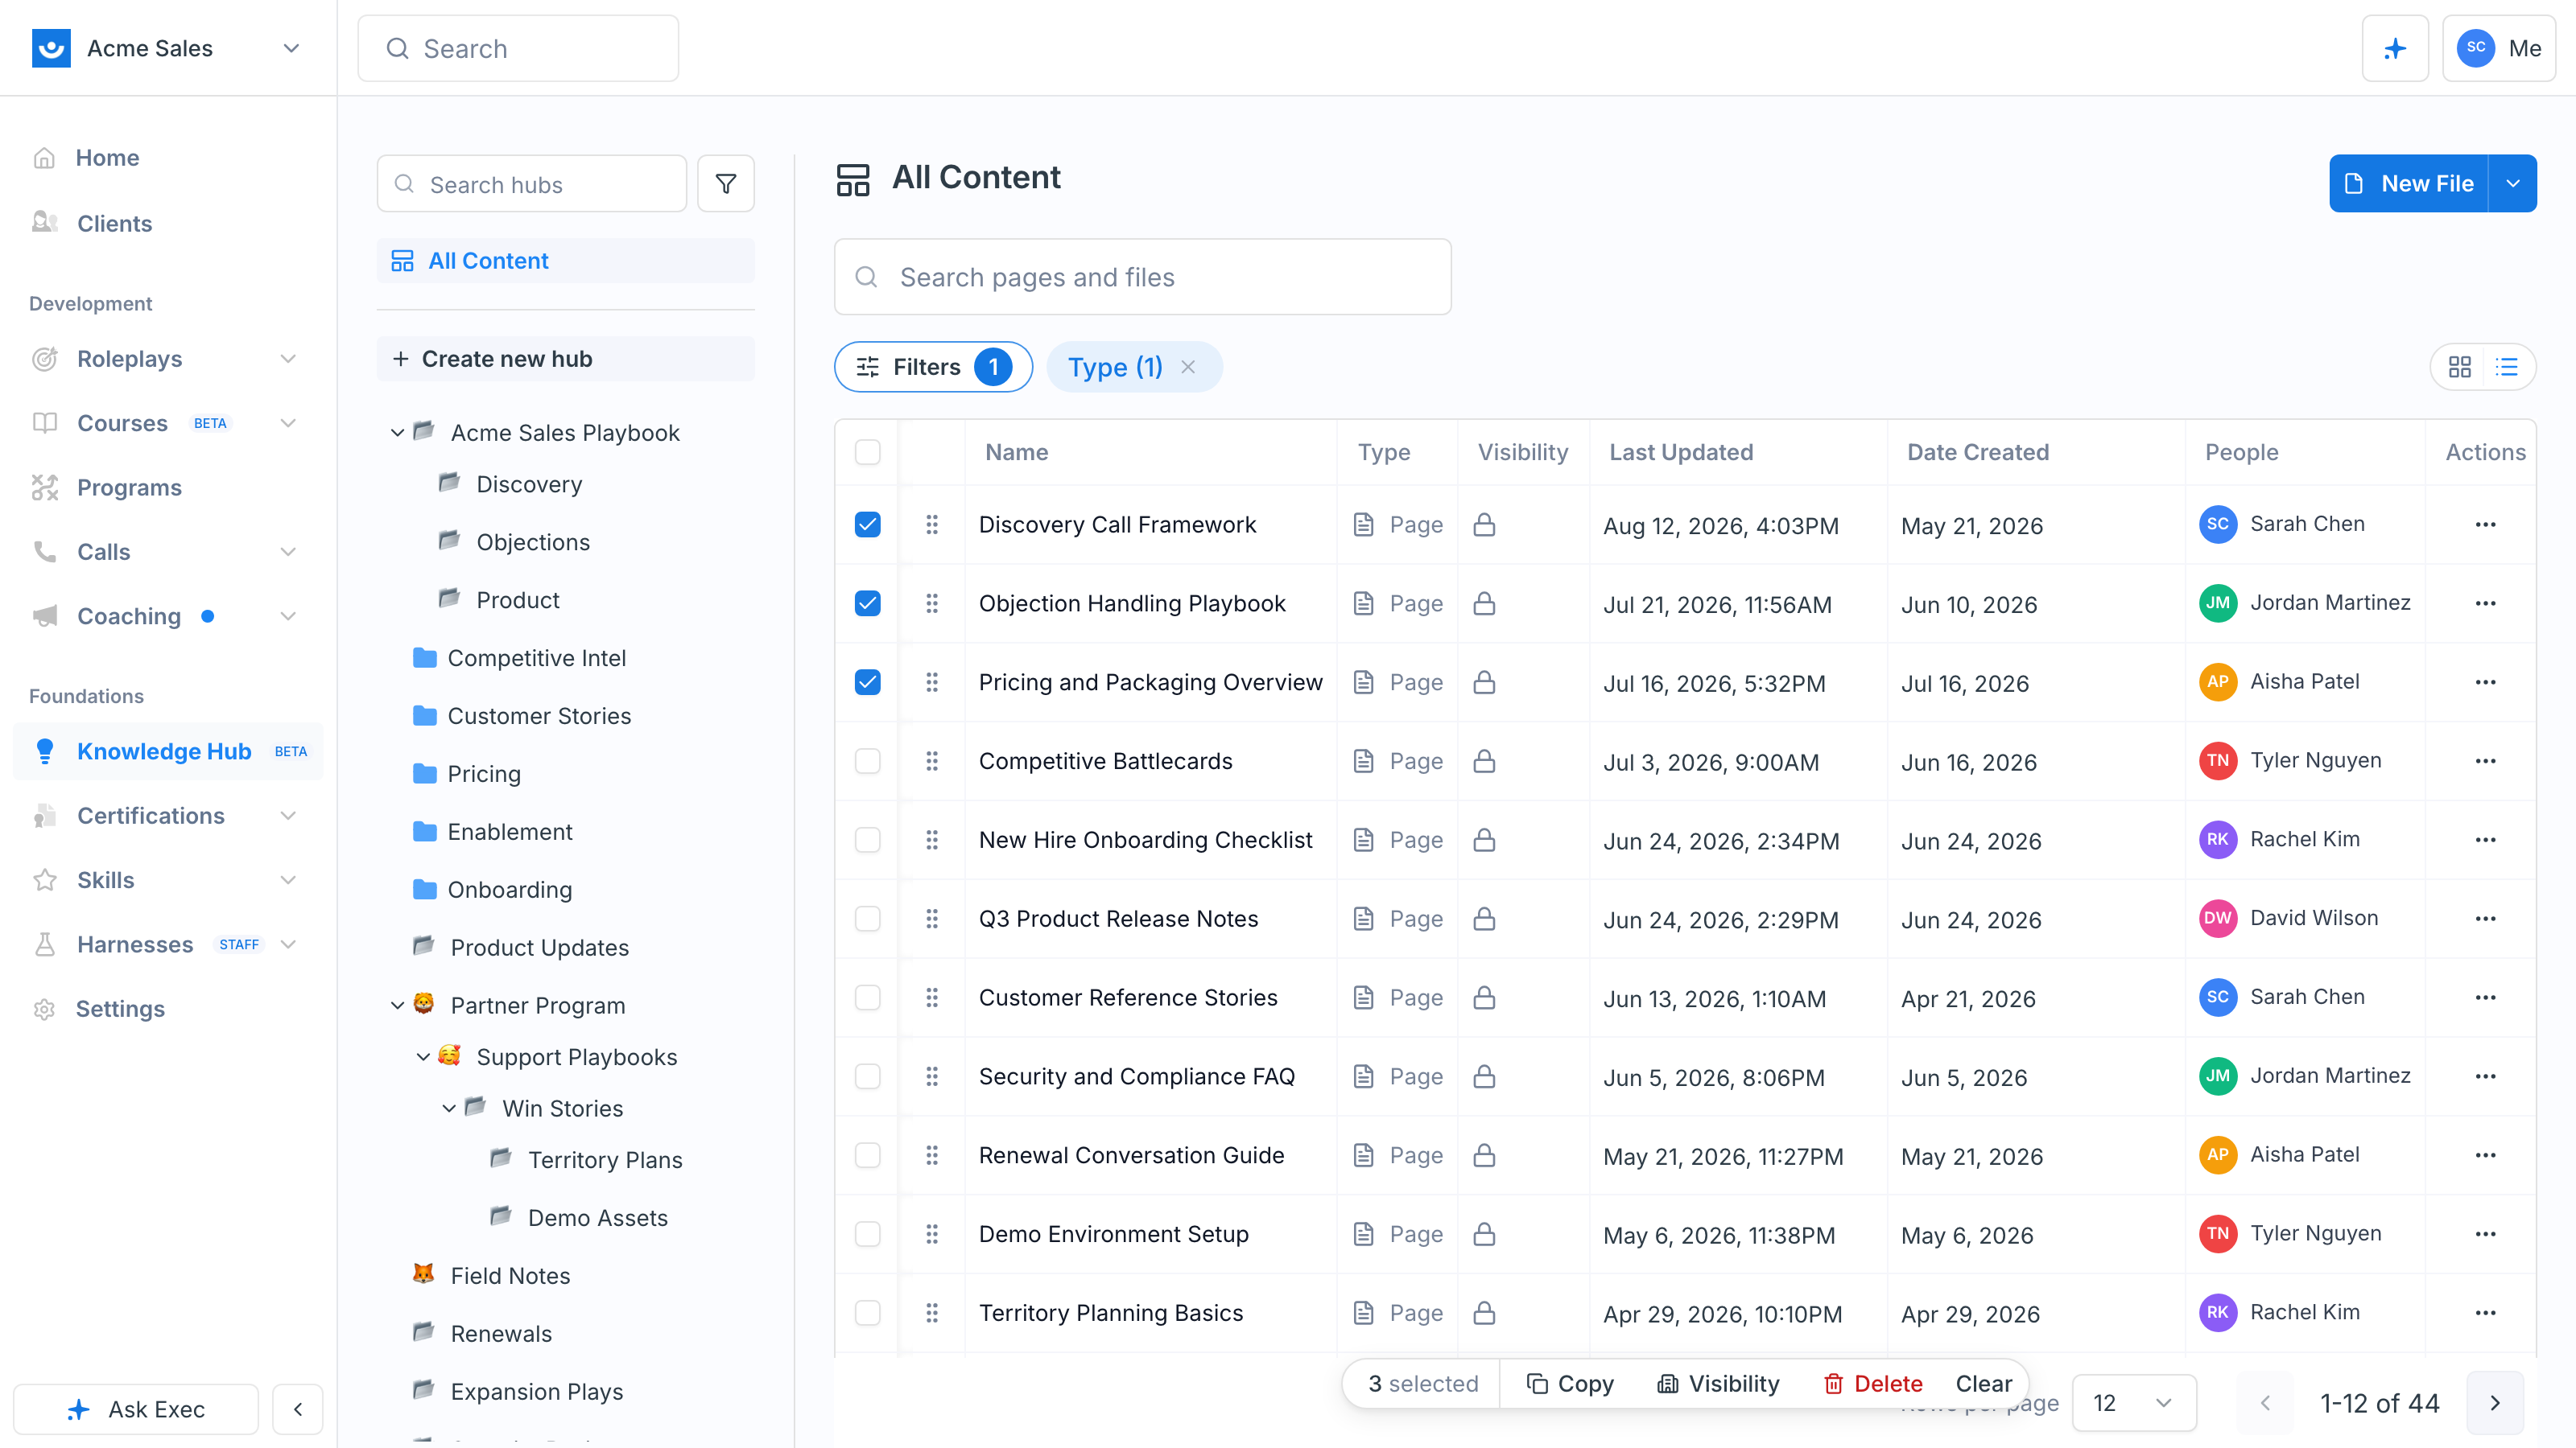Switch to list view layout icon
The image size is (2576, 1448).
tap(2507, 367)
